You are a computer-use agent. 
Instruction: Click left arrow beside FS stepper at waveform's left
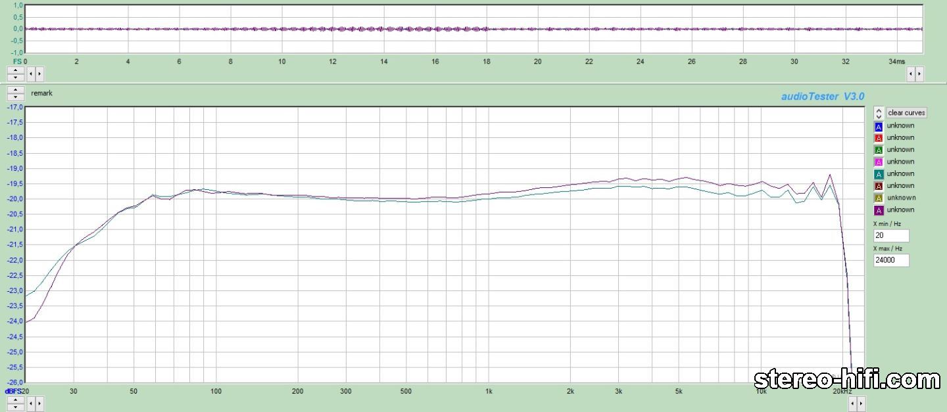pos(31,74)
